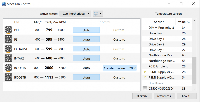Switch PCI fan to Auto control
200x102 pixels.
[x=86, y=30]
